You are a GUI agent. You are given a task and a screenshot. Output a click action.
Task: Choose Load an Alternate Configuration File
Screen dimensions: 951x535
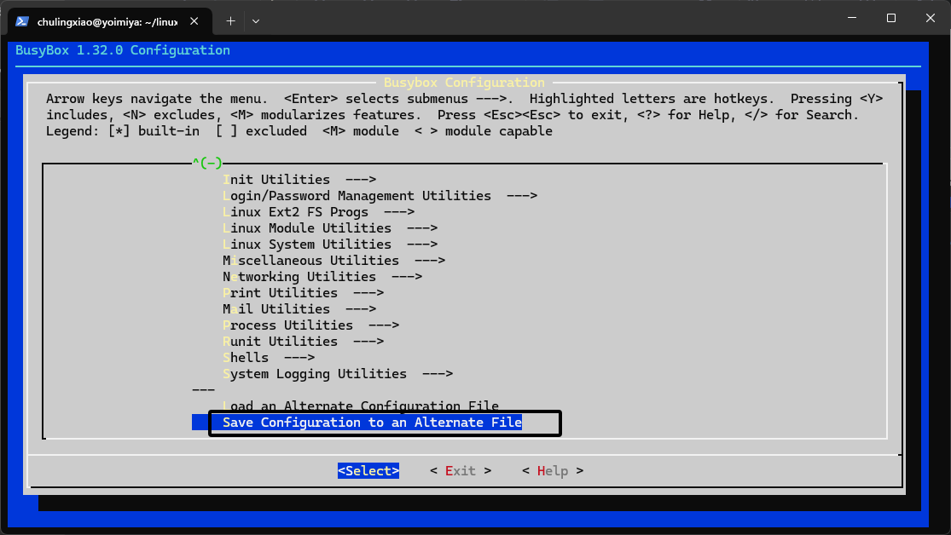click(361, 406)
